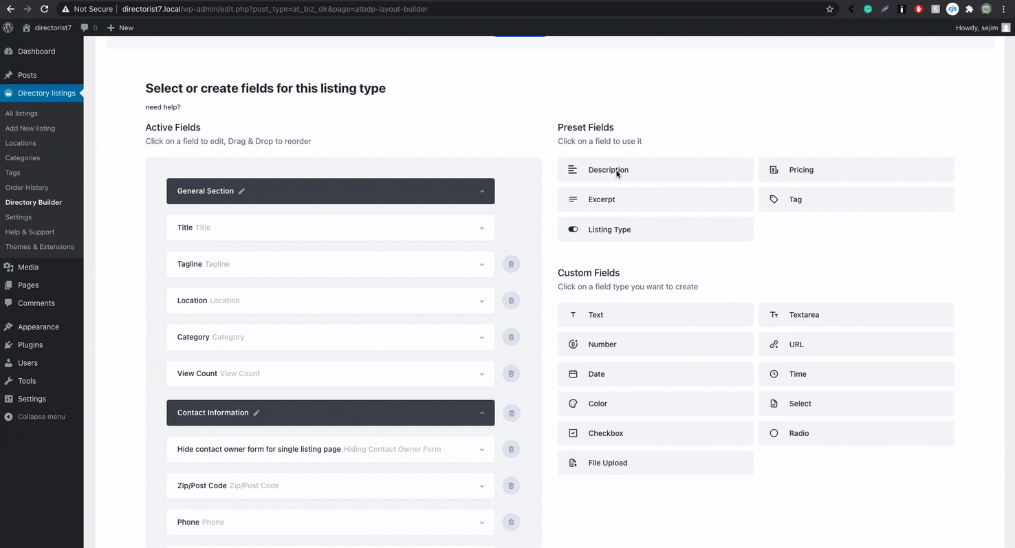Add the Listing Type preset field

(655, 230)
